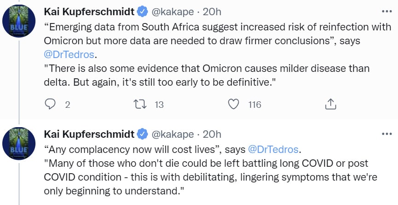Click the reply icon on first tweet

[50, 104]
